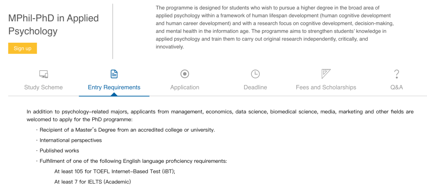Select the Application target circle icon
The width and height of the screenshot is (427, 196).
pos(185,74)
